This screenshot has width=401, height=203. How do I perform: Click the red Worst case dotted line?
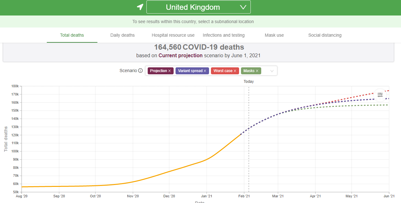364,95
